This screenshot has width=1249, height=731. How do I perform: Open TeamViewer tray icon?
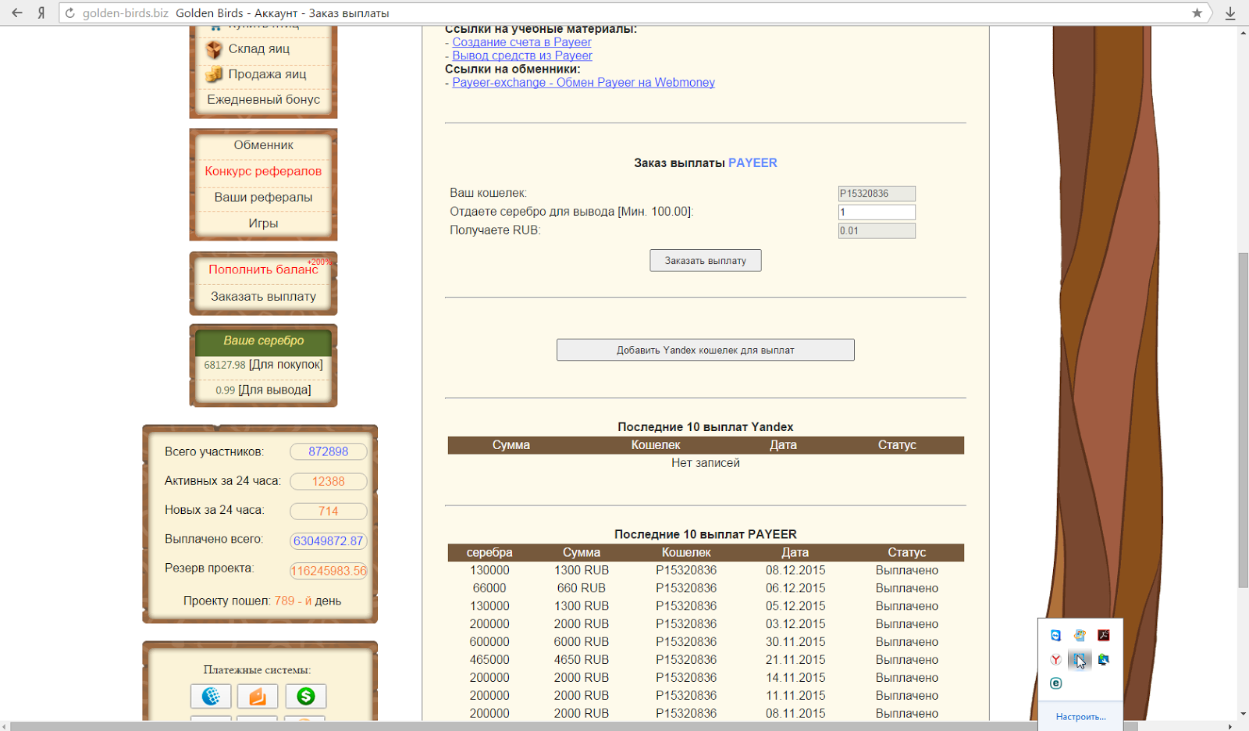tap(1055, 636)
